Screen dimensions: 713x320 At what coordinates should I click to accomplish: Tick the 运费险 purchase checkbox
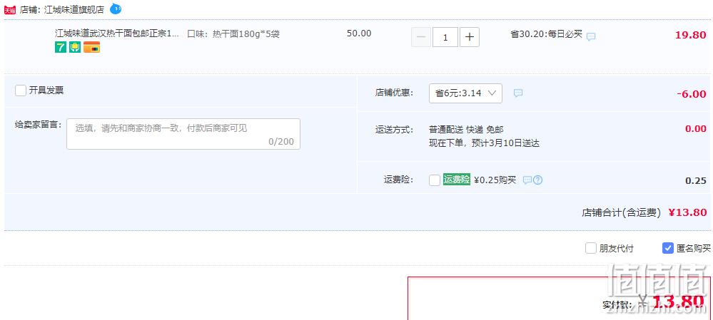[434, 180]
